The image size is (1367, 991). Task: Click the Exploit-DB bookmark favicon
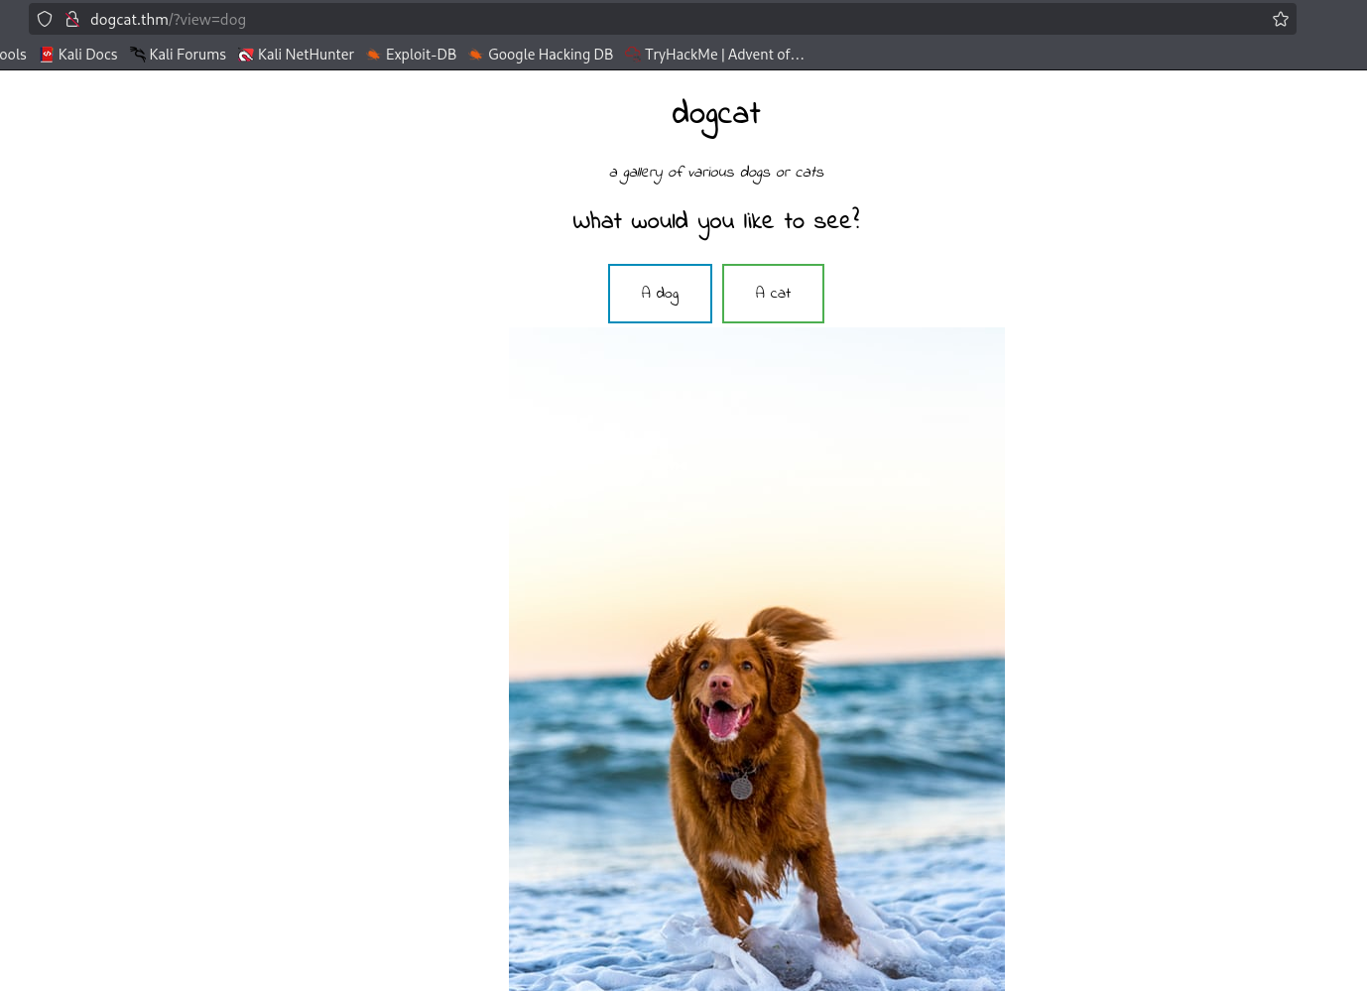(x=373, y=55)
